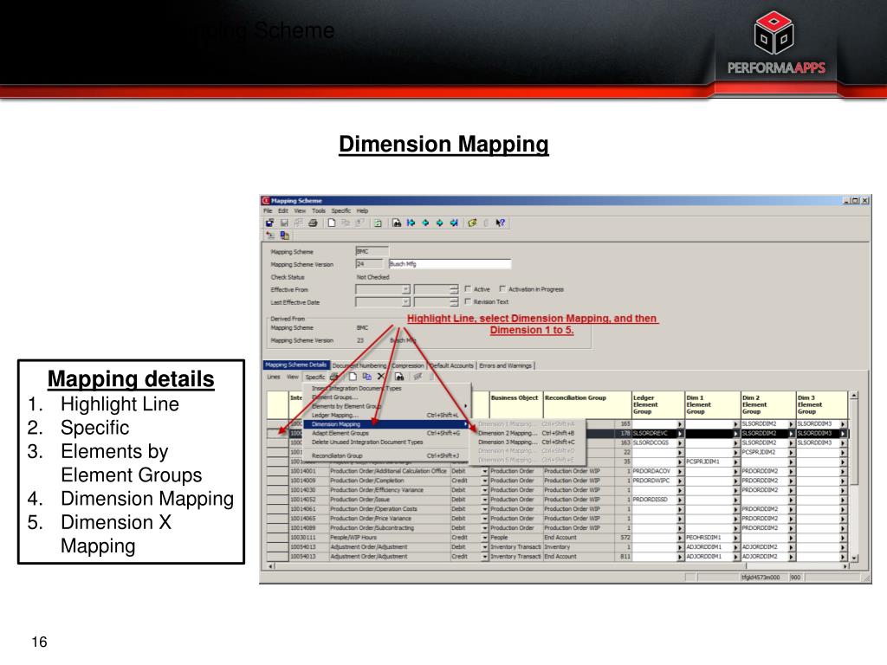The image size is (887, 665).
Task: Click the Dim 1 Element Group column header
Action: (x=713, y=405)
